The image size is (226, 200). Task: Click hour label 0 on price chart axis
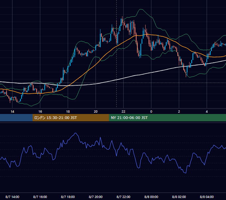click(x=151, y=112)
